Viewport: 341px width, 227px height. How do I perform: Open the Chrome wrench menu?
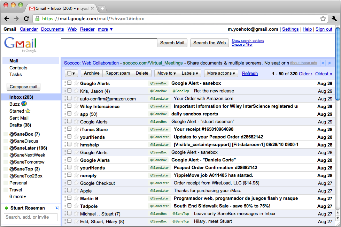(334, 18)
